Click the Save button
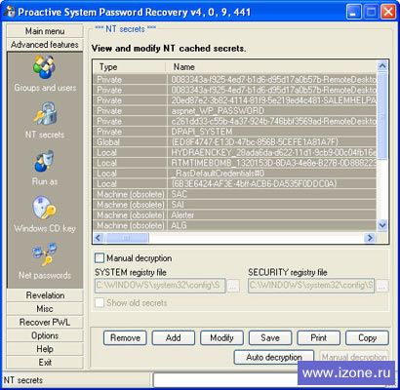400x390 pixels. click(270, 338)
